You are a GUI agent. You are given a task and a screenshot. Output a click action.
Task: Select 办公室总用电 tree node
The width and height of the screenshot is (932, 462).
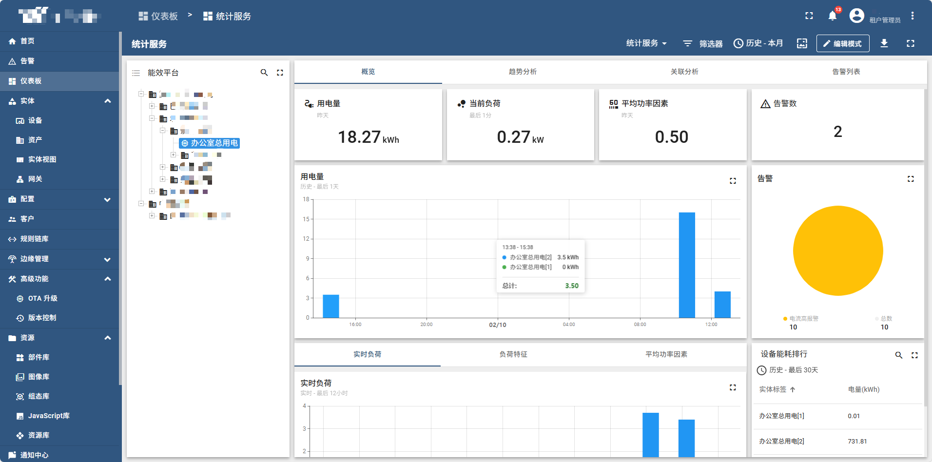pyautogui.click(x=210, y=143)
